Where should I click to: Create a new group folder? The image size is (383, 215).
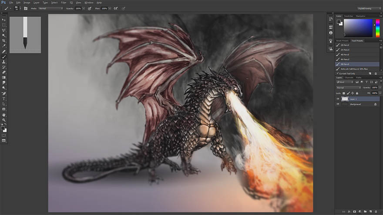365,212
